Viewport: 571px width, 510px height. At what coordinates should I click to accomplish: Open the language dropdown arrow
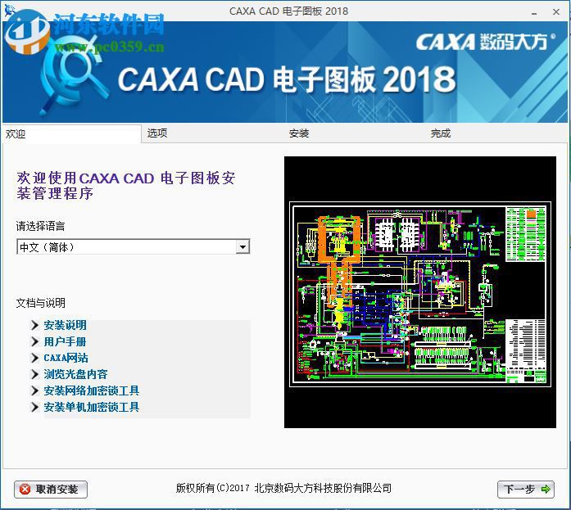click(x=242, y=247)
